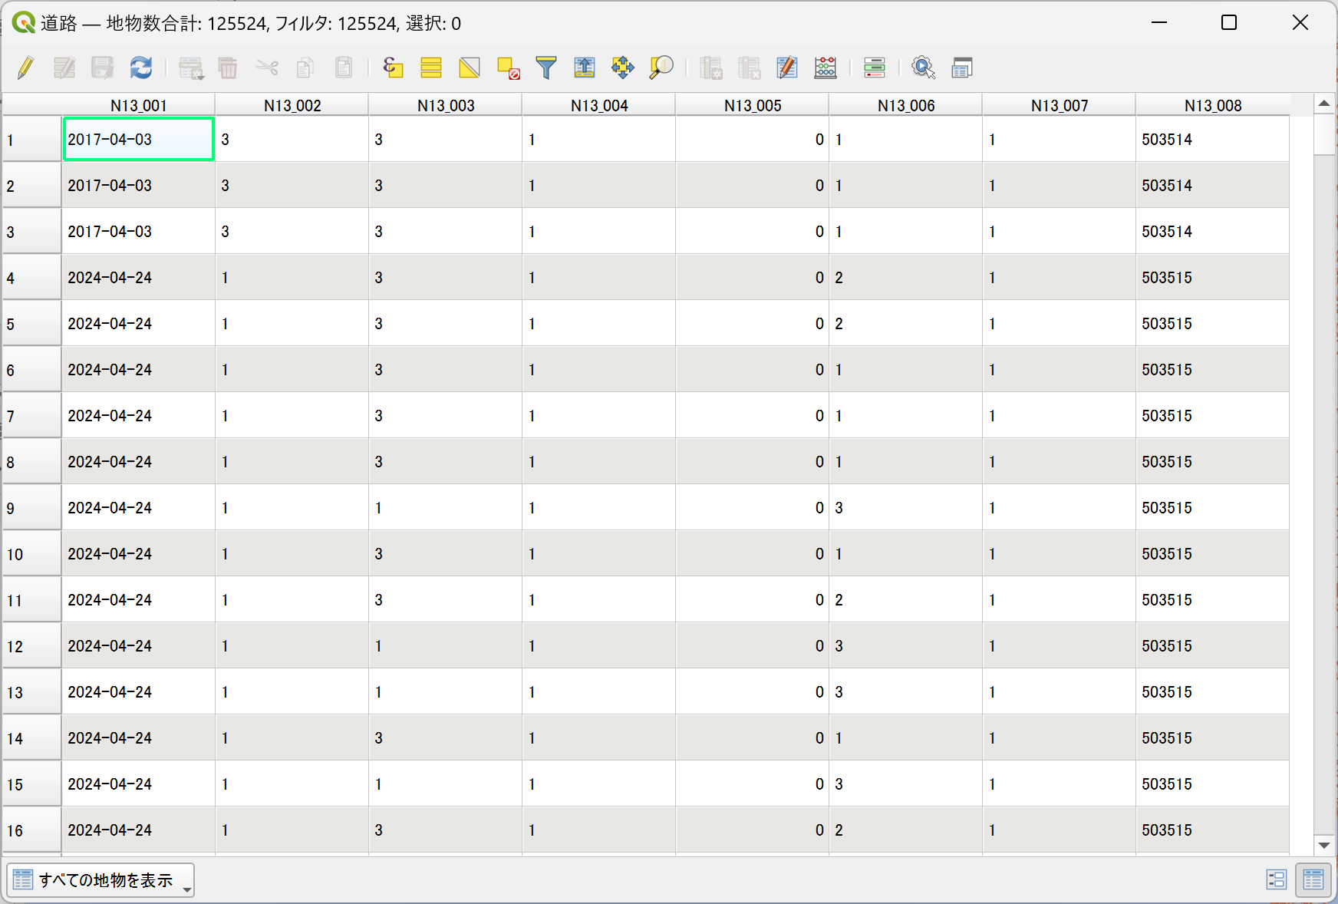1338x904 pixels.
Task: Open select features by expression
Action: click(x=393, y=68)
